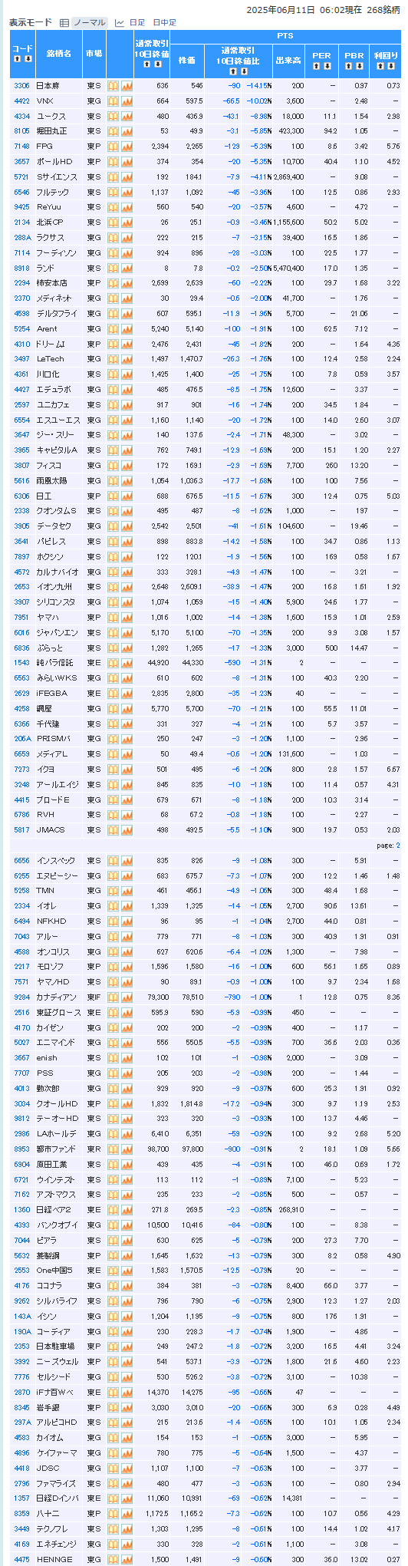Click 5,470,400 volume cell
The width and height of the screenshot is (408, 1566).
coord(288,268)
